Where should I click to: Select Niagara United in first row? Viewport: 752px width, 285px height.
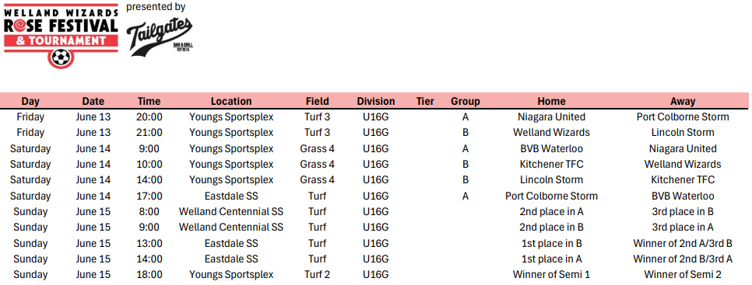coord(551,116)
